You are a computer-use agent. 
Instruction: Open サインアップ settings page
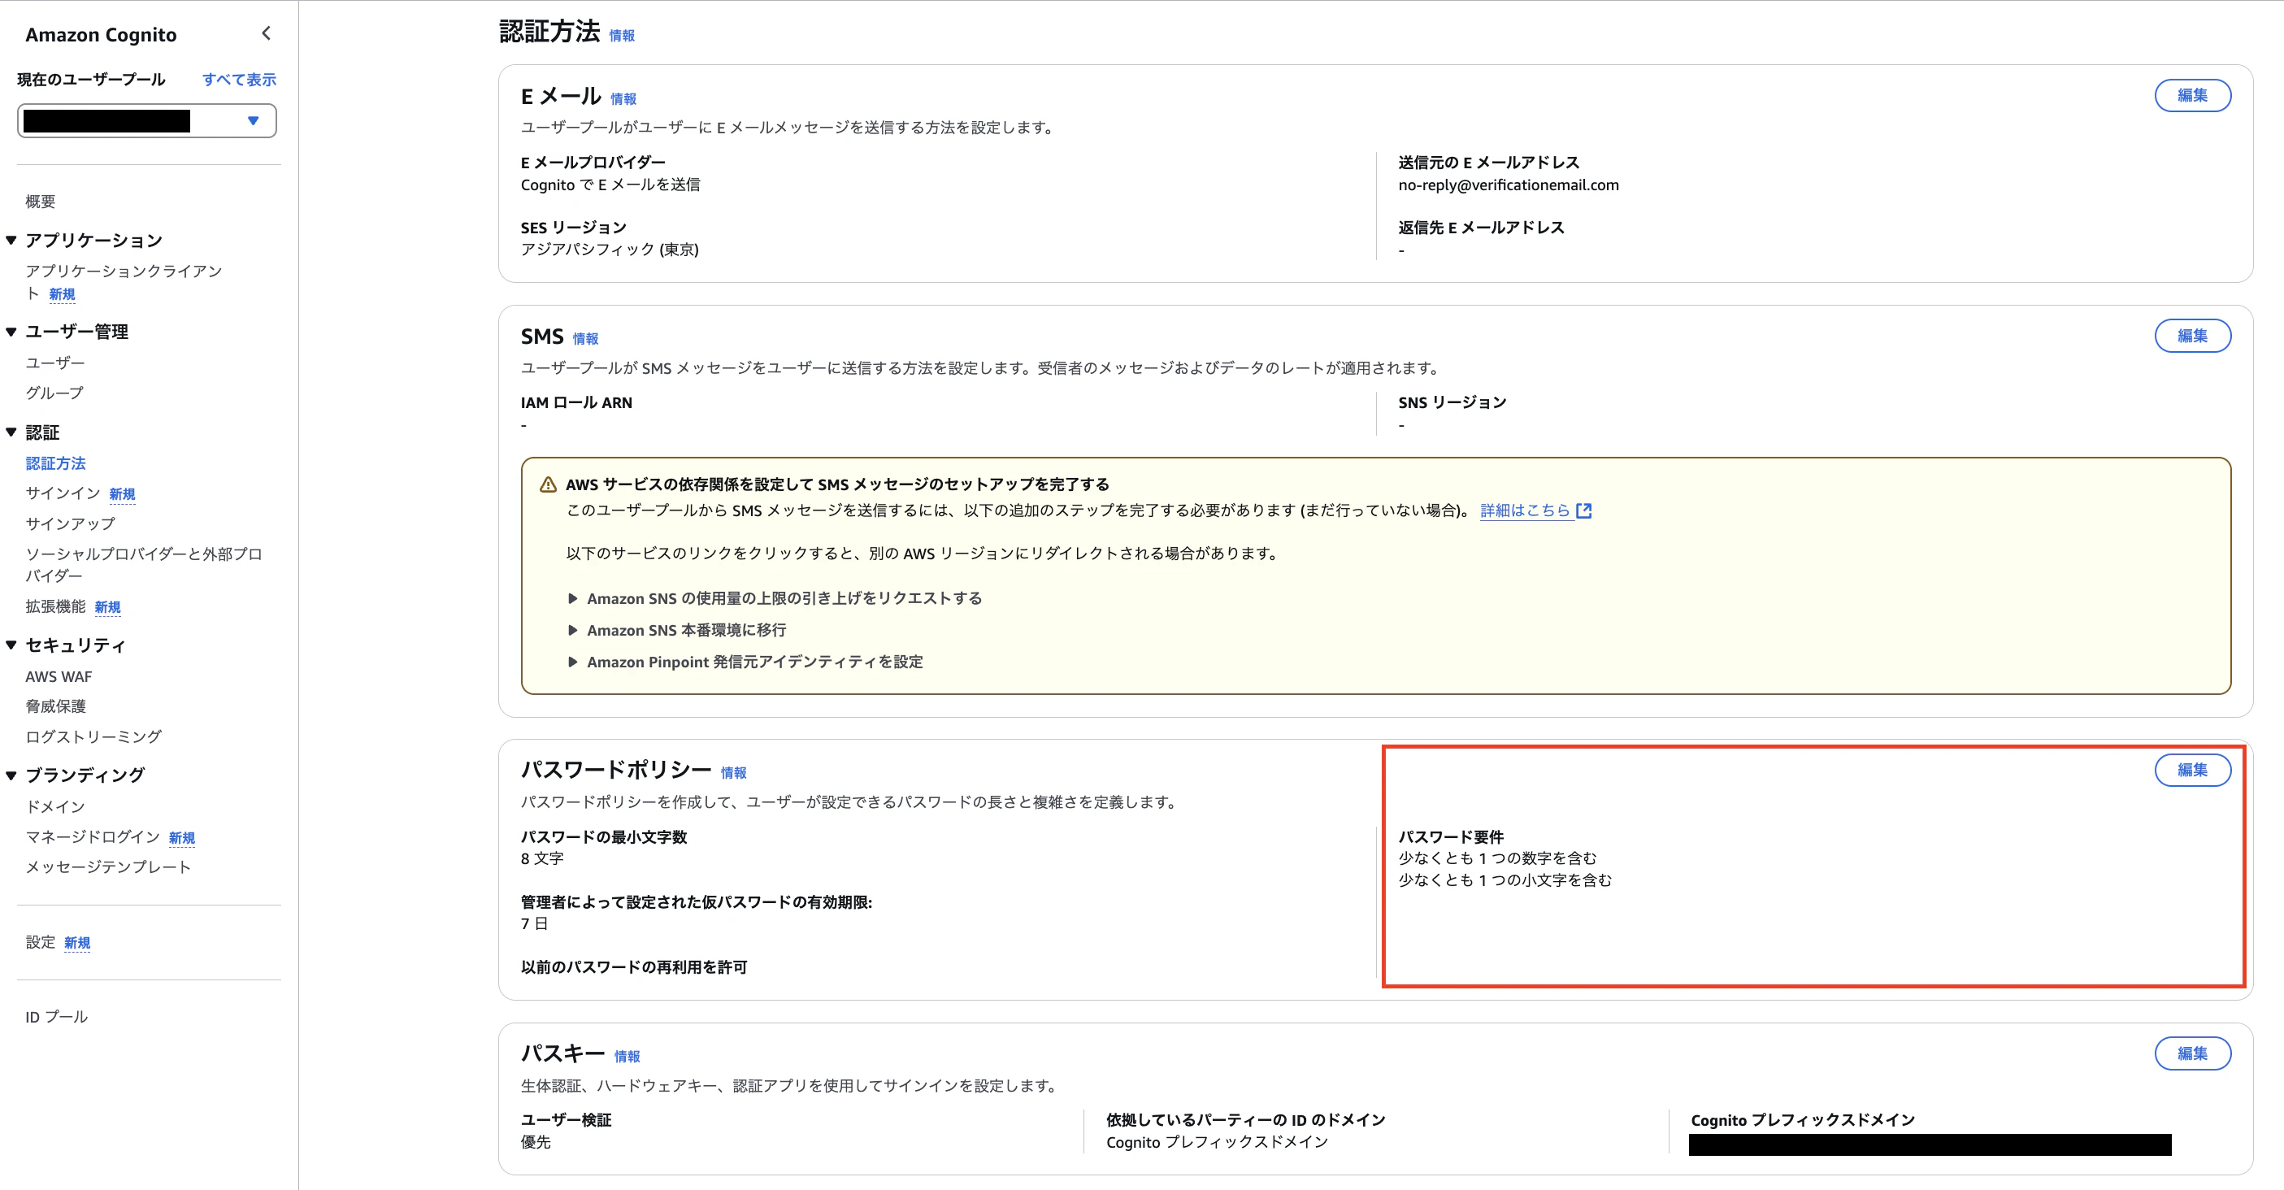tap(70, 524)
